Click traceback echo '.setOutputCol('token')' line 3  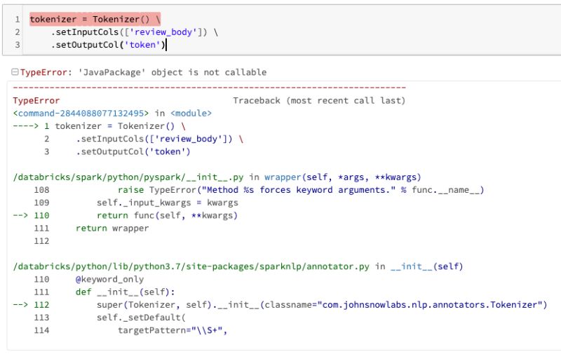tap(133, 151)
